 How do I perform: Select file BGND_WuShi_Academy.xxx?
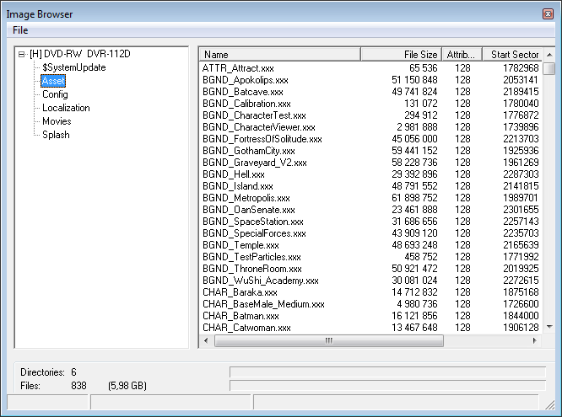tap(261, 281)
